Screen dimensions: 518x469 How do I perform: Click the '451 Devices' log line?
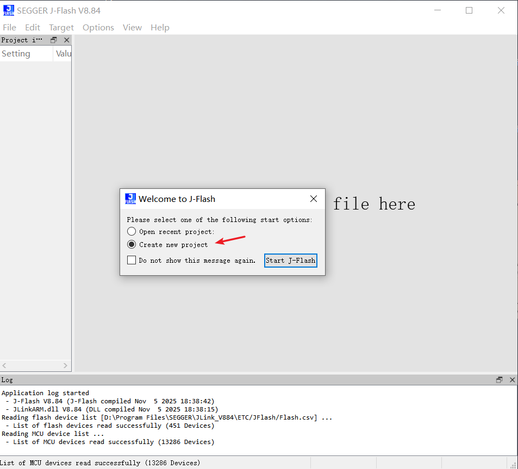(110, 426)
